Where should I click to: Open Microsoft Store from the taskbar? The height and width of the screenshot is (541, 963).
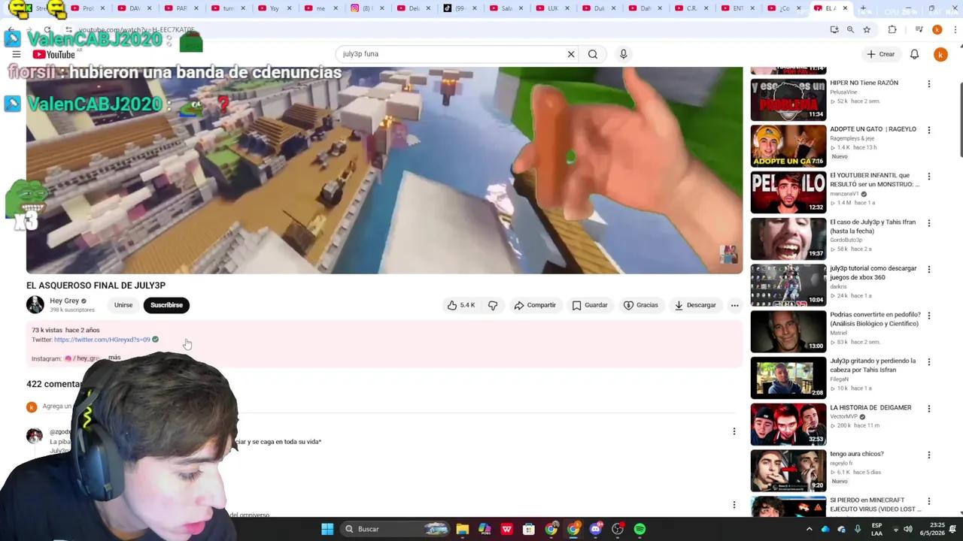[529, 529]
